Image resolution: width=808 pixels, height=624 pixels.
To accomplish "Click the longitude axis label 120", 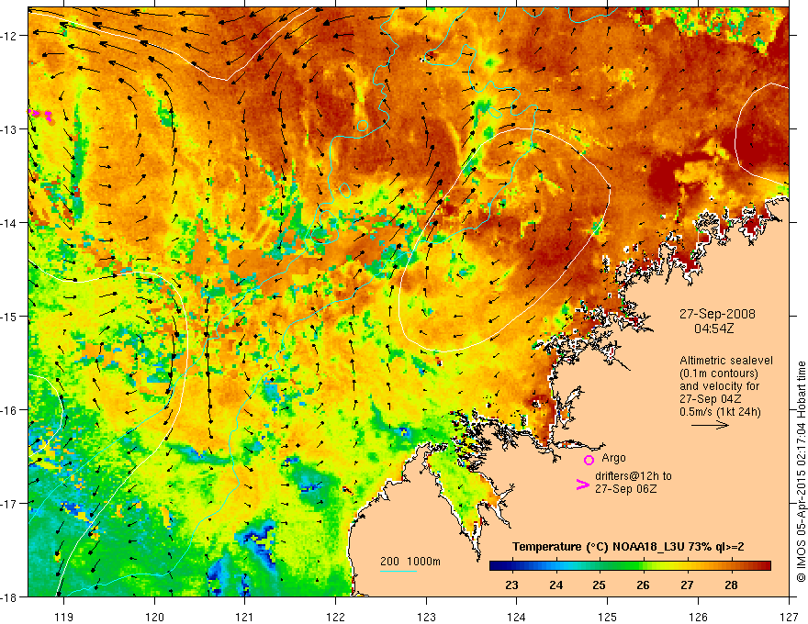I will pyautogui.click(x=154, y=617).
